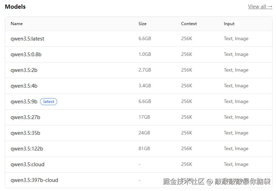Click 256K context in qwen3.5:27b row
Image resolution: width=276 pixels, height=191 pixels.
tap(186, 117)
